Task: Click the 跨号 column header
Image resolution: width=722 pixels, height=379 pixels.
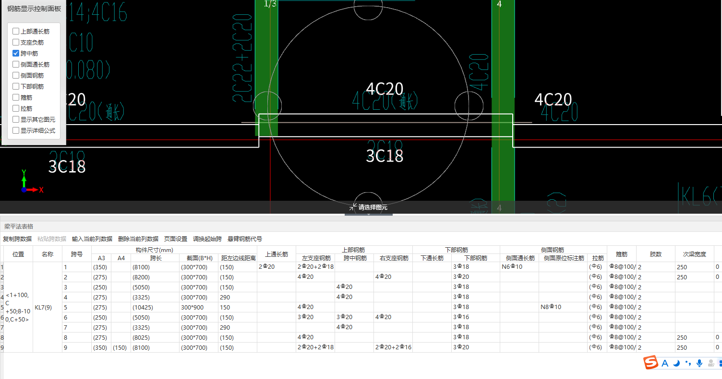Action: [77, 254]
